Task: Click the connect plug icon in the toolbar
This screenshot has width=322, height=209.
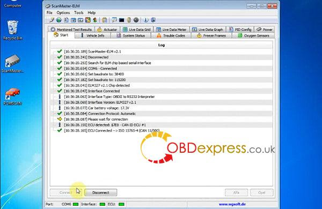Action: coord(52,20)
